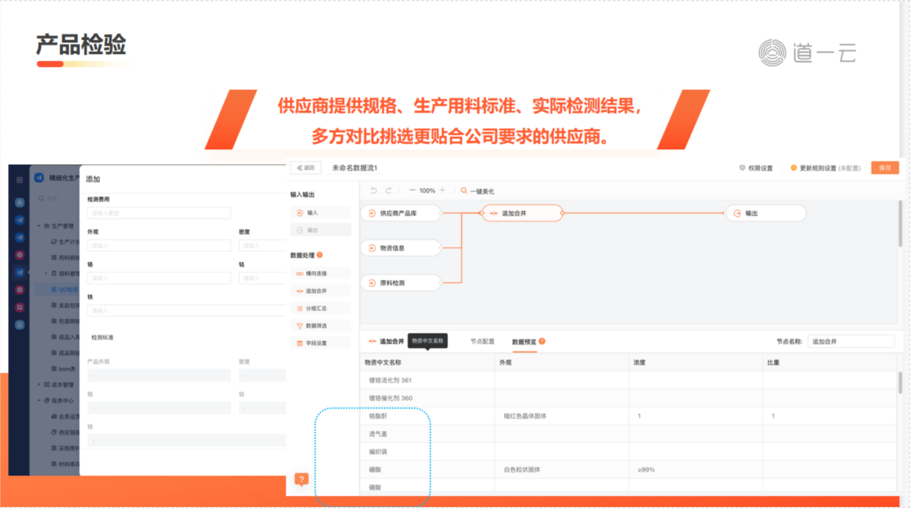This screenshot has width=913, height=515.
Task: Open bom表 menu item
Action: click(x=65, y=369)
